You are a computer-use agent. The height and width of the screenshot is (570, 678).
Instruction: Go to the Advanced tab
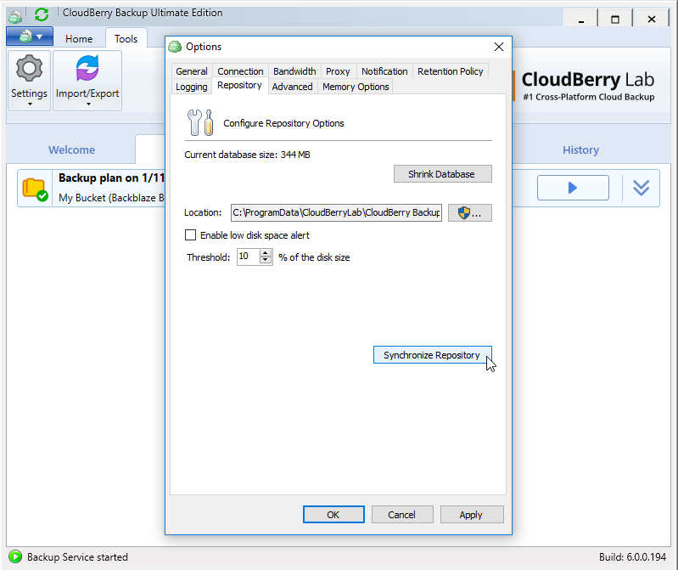(x=292, y=87)
